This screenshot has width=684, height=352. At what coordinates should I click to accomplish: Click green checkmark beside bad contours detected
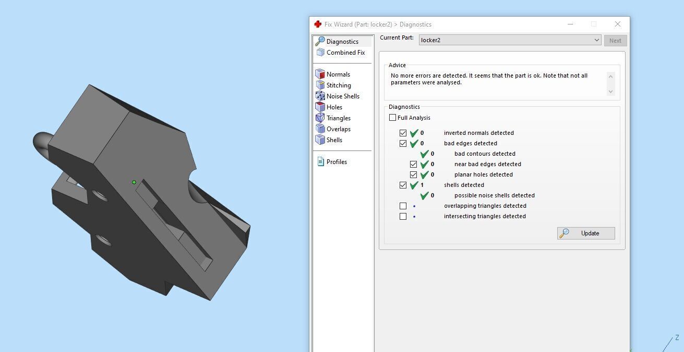click(425, 154)
